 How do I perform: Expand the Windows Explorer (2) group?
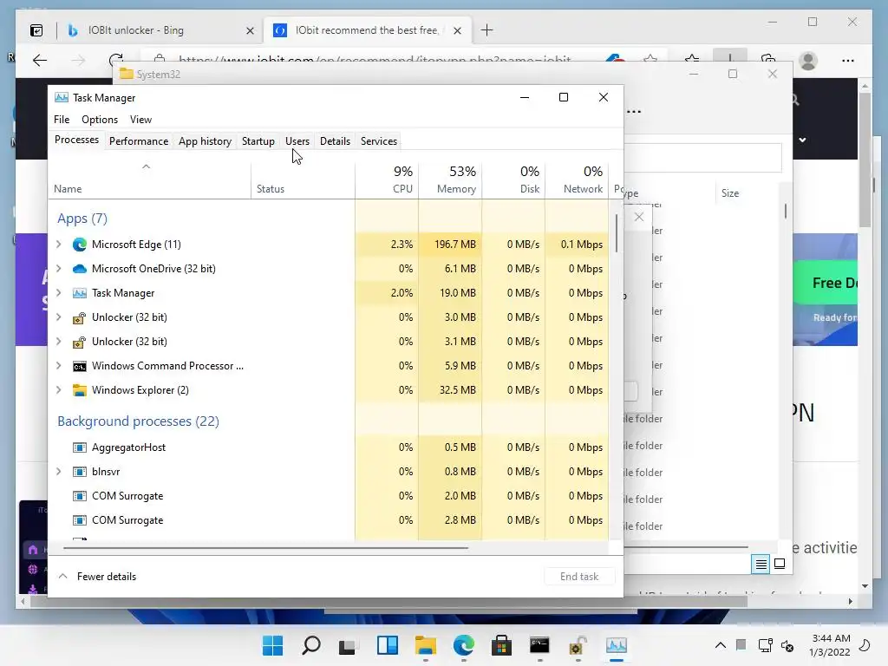point(59,390)
